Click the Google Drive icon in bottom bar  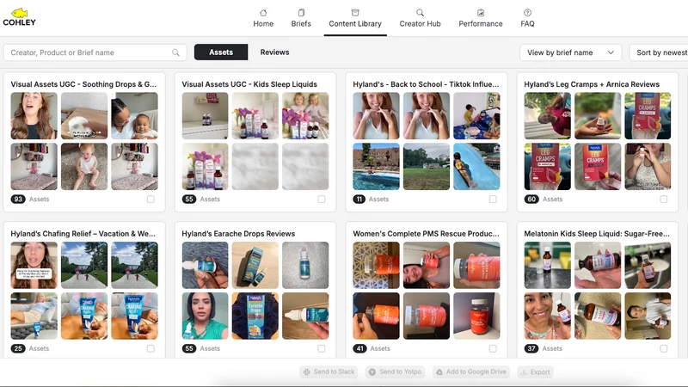pos(439,372)
